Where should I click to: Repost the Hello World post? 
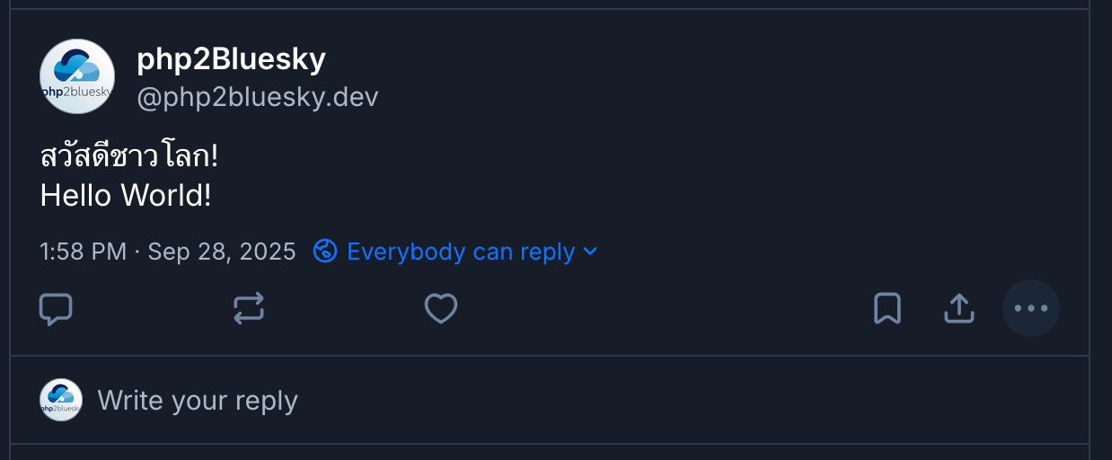(x=249, y=309)
